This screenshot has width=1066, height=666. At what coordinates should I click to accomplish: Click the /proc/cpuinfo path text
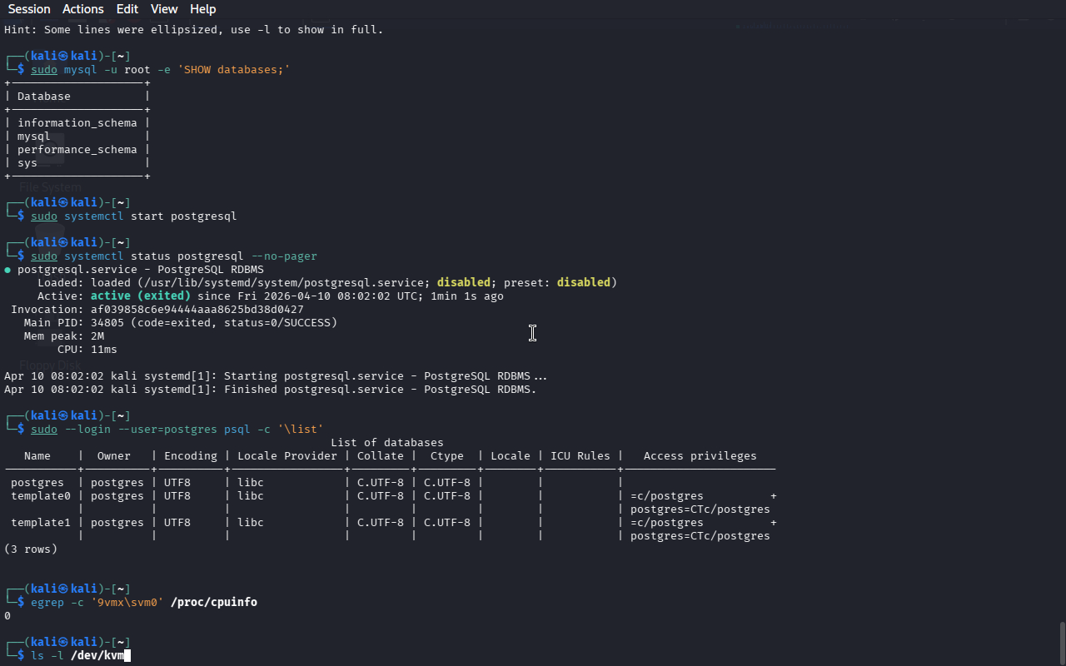[x=213, y=603]
